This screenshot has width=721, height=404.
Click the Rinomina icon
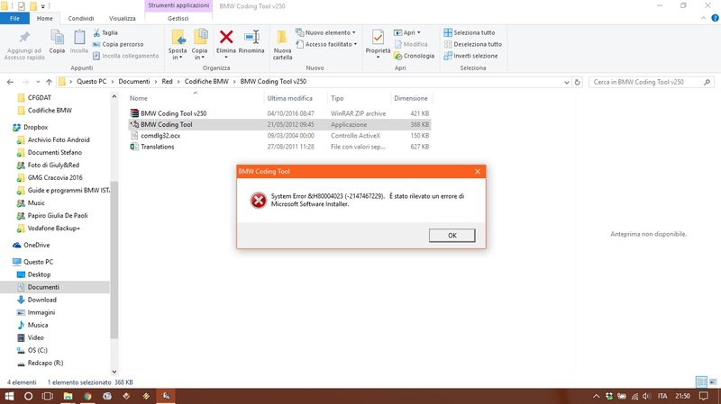pos(251,37)
